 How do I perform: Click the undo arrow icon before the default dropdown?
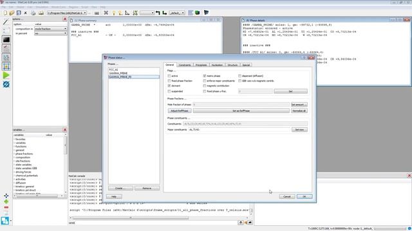[158, 13]
